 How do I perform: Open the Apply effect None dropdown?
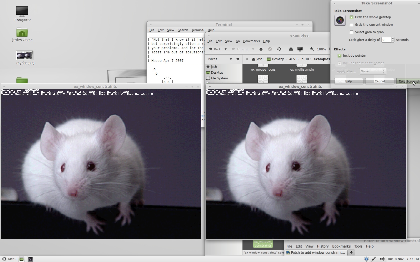click(x=372, y=71)
